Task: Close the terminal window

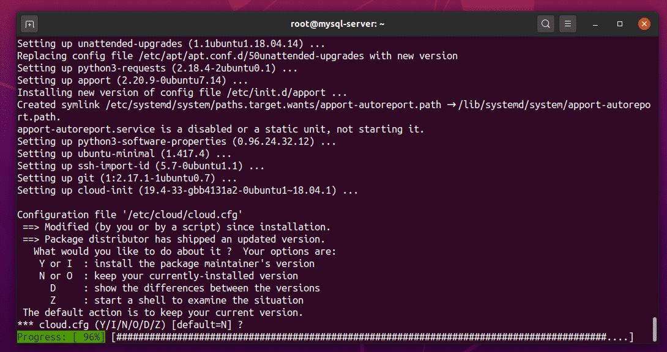Action: (x=644, y=24)
